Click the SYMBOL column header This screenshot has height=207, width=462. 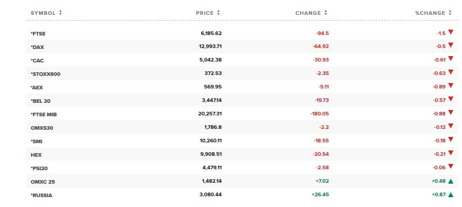pos(43,13)
